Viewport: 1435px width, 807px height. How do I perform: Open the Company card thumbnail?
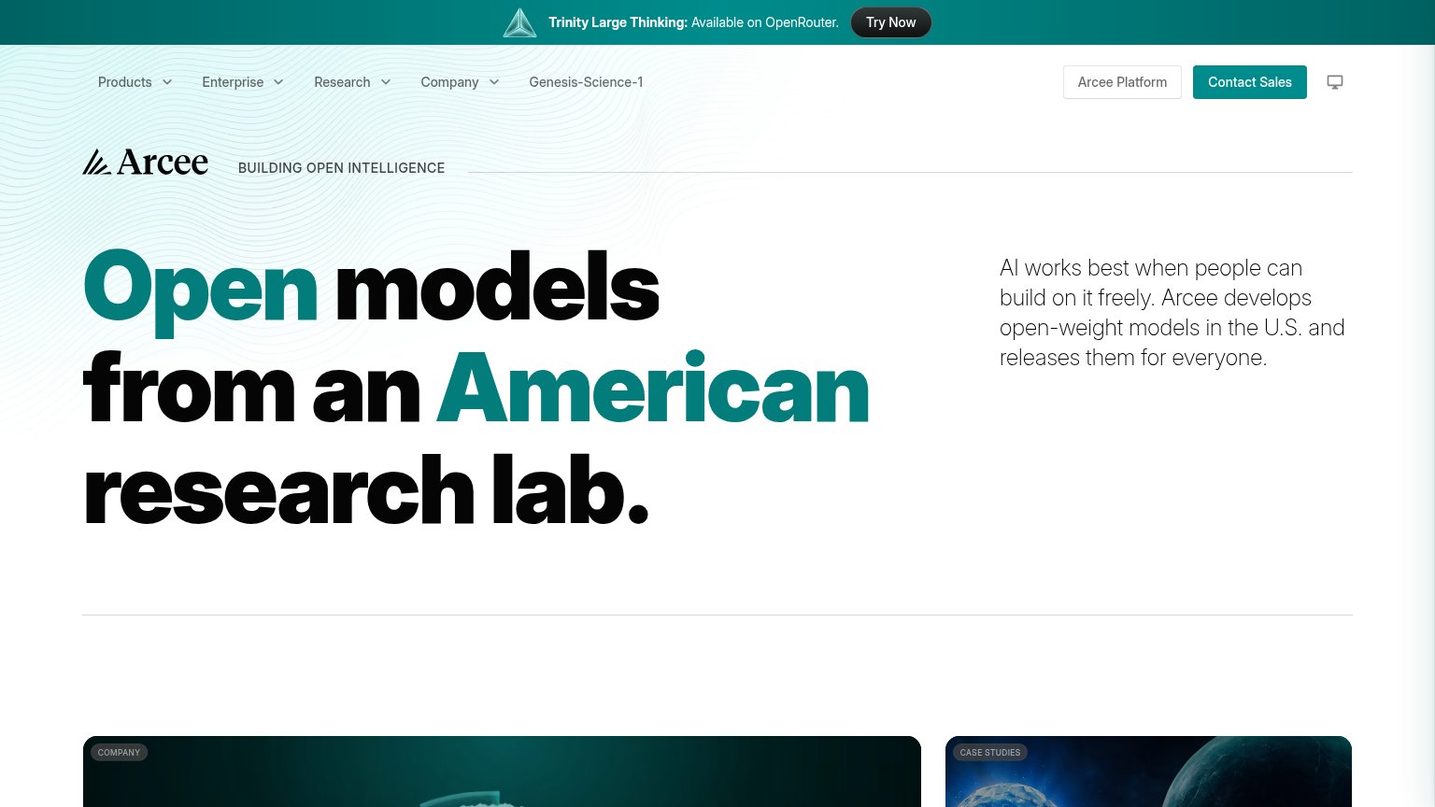coord(502,772)
